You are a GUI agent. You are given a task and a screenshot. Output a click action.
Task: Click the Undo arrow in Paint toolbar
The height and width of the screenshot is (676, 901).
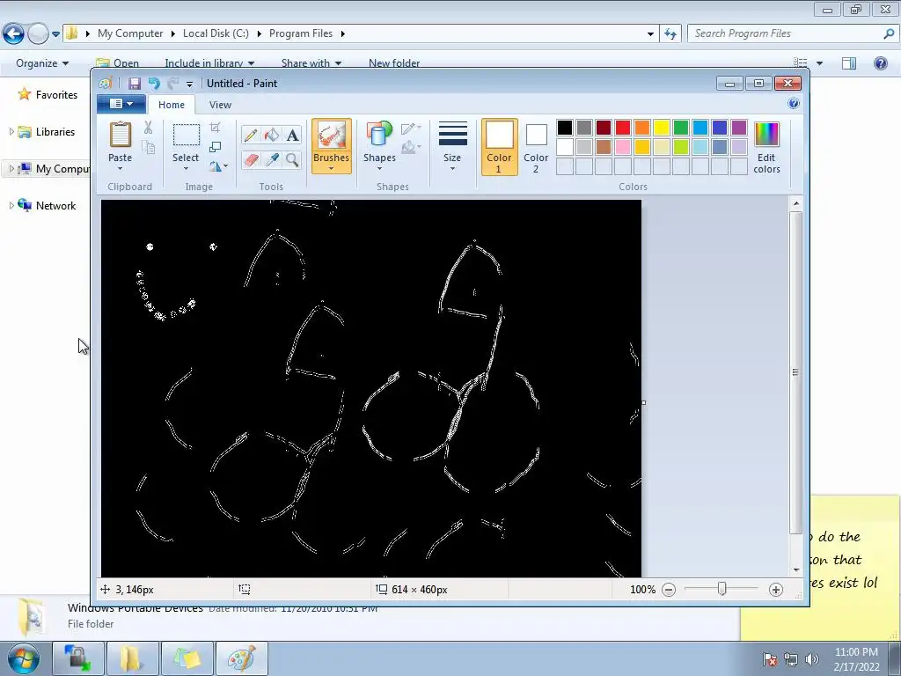coord(154,84)
